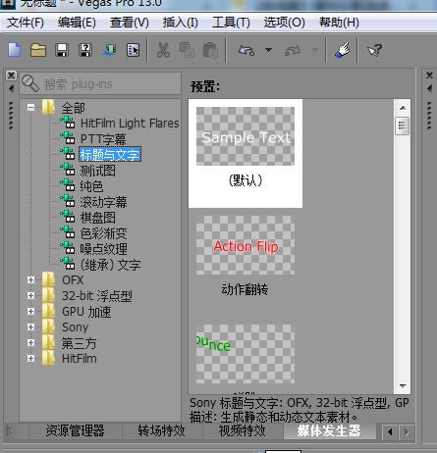Select the 标题与文字 generator

[110, 154]
